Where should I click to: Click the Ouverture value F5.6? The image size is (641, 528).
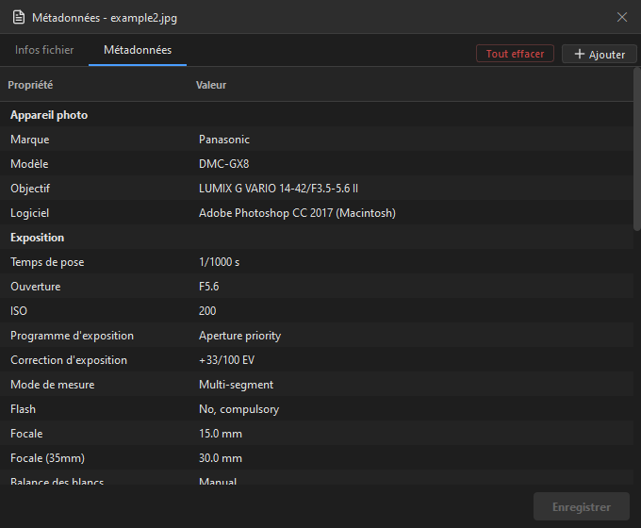click(x=208, y=287)
